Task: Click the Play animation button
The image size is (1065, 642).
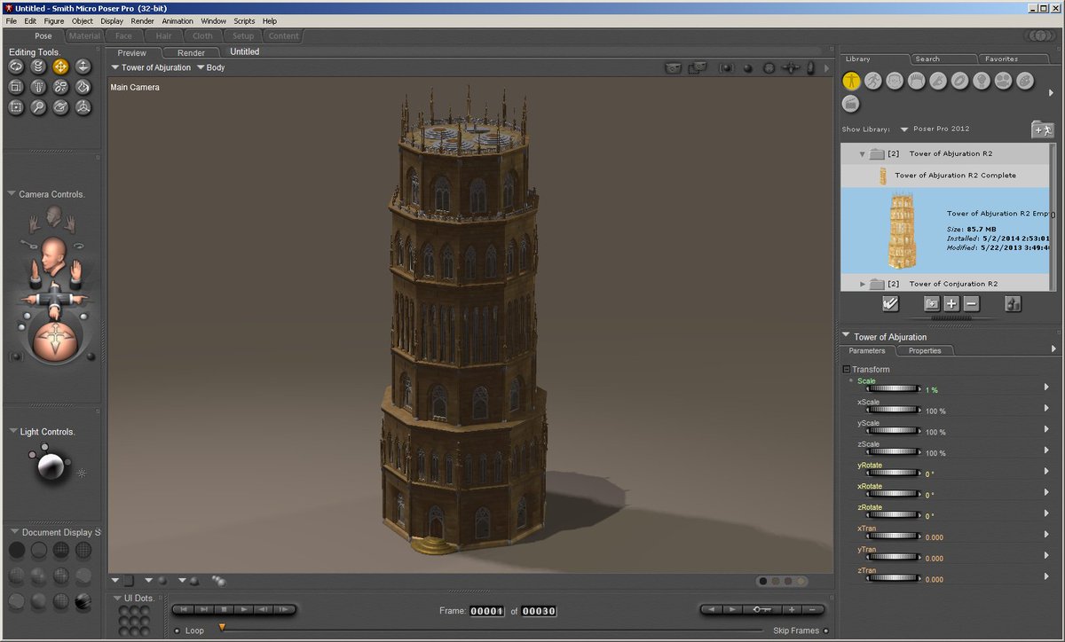Action: [x=245, y=609]
